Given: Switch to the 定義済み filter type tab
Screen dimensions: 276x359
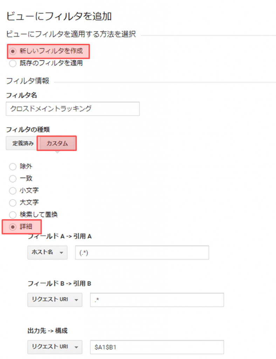Looking at the screenshot, I should (21, 143).
